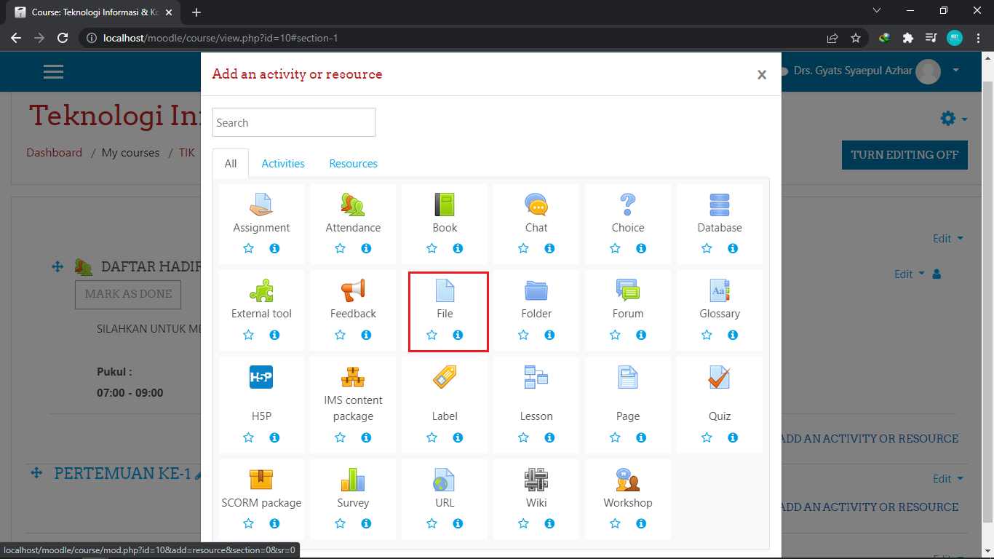
Task: Choose the Choice activity icon
Action: pos(628,205)
